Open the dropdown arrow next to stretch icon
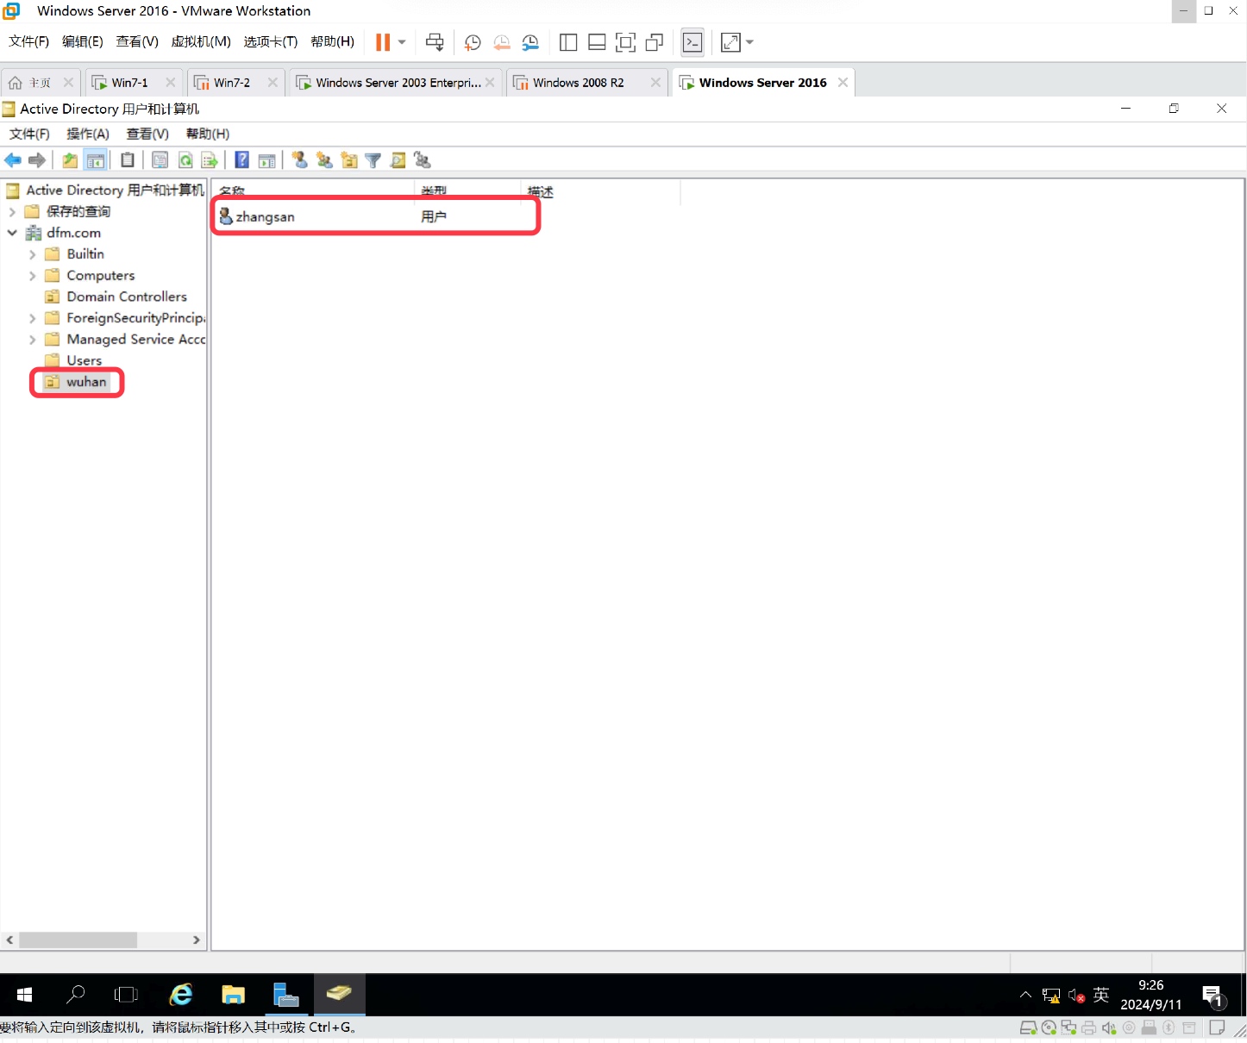Screen dimensions: 1247x1043 click(749, 42)
